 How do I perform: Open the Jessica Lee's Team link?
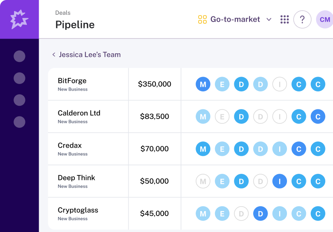(90, 55)
